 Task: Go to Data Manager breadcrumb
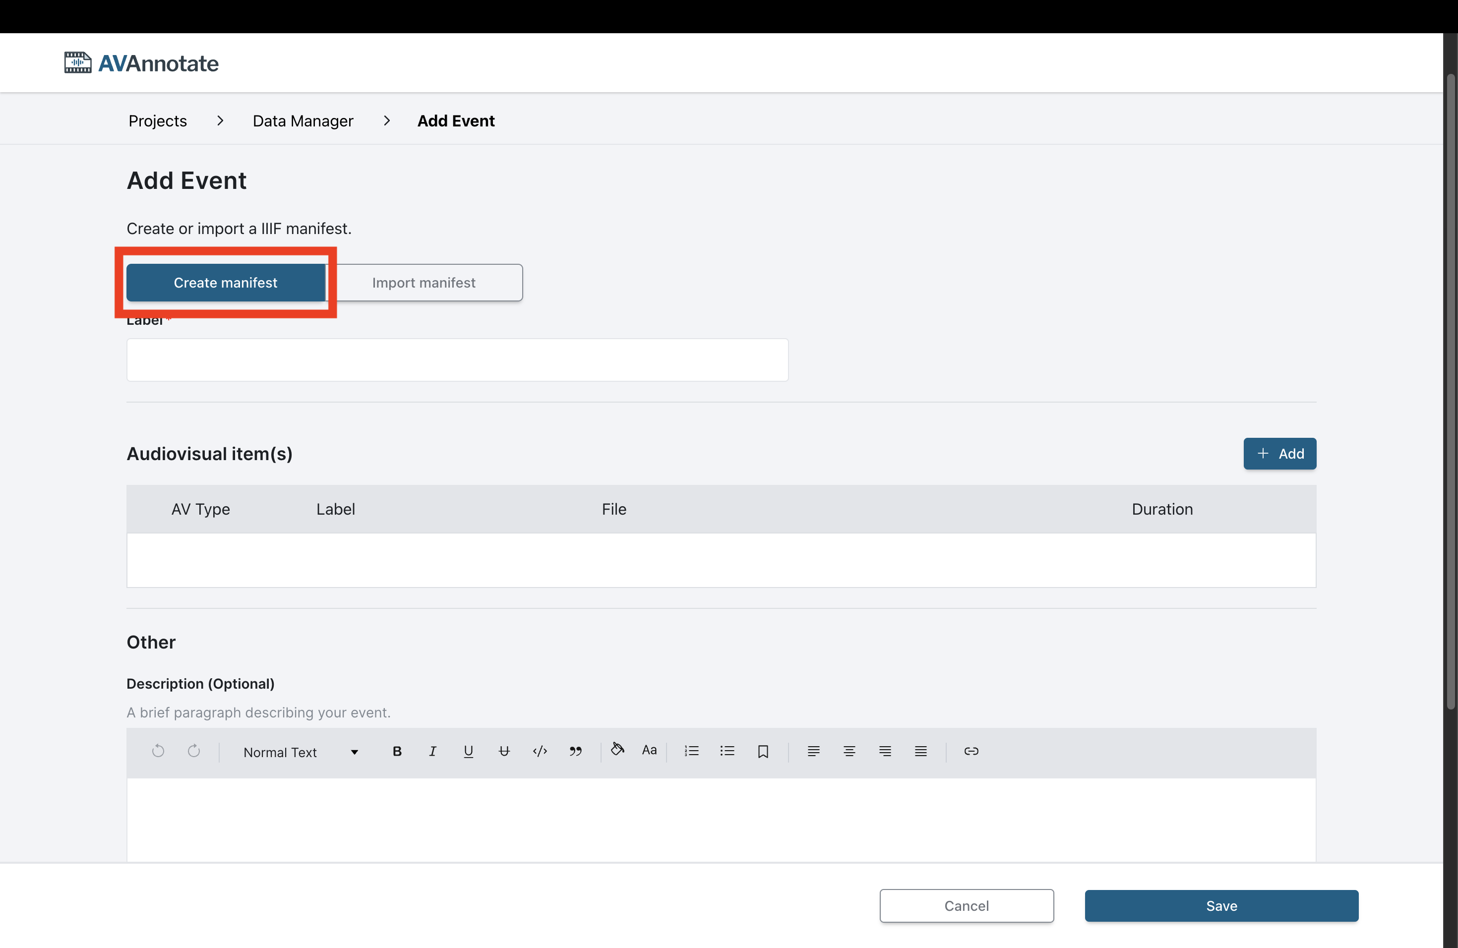point(303,121)
